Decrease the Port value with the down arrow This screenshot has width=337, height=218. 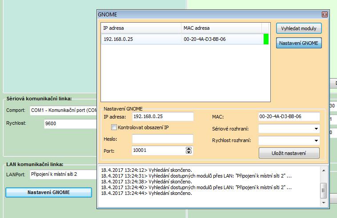(x=189, y=152)
